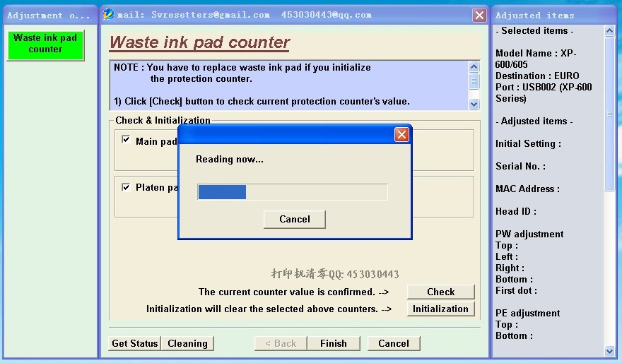Cancel the Reading now progress dialog
The width and height of the screenshot is (622, 363).
click(294, 219)
